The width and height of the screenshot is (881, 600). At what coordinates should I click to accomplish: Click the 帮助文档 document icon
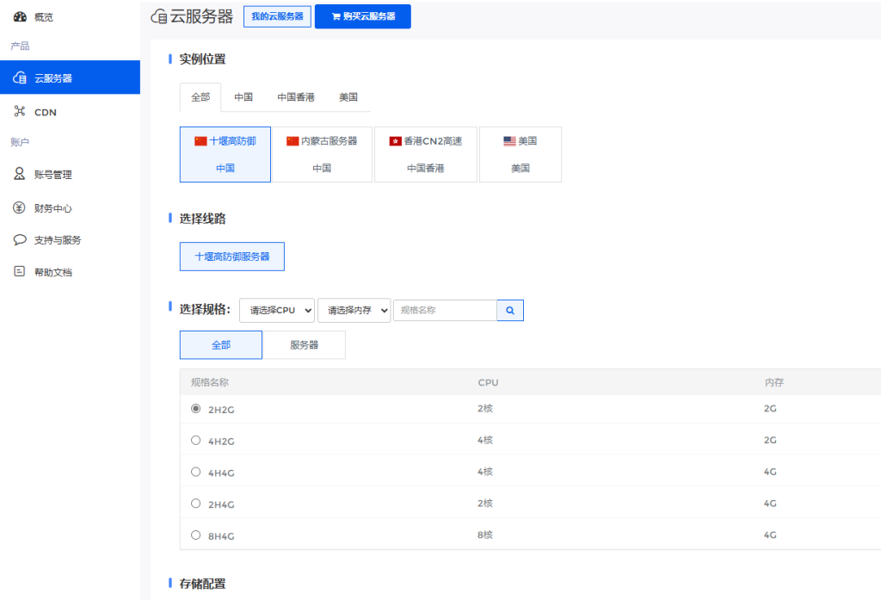point(20,272)
